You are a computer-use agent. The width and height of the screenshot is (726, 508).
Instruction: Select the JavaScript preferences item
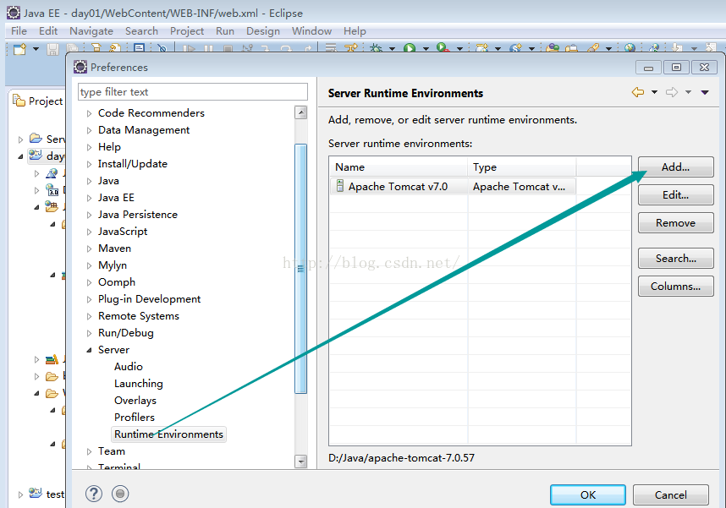click(123, 232)
